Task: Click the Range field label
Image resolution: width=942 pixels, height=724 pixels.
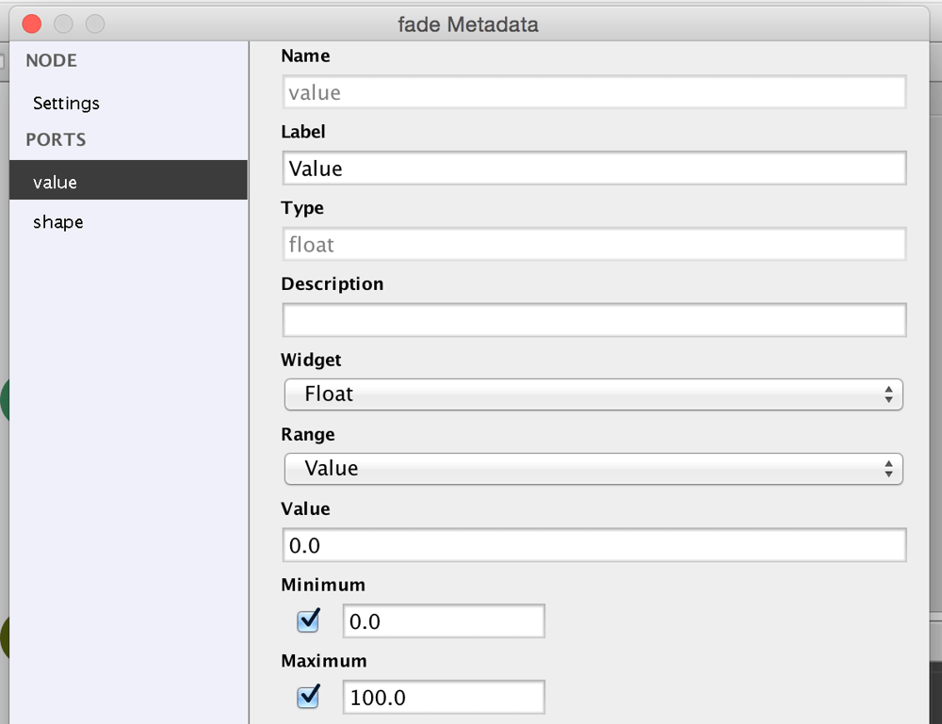Action: (308, 434)
